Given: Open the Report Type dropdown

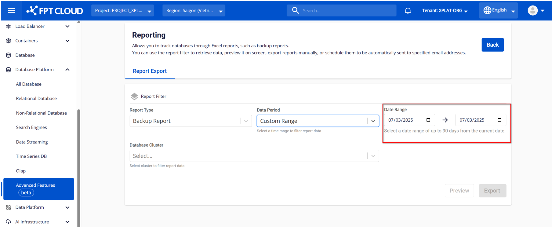Looking at the screenshot, I should tap(191, 121).
